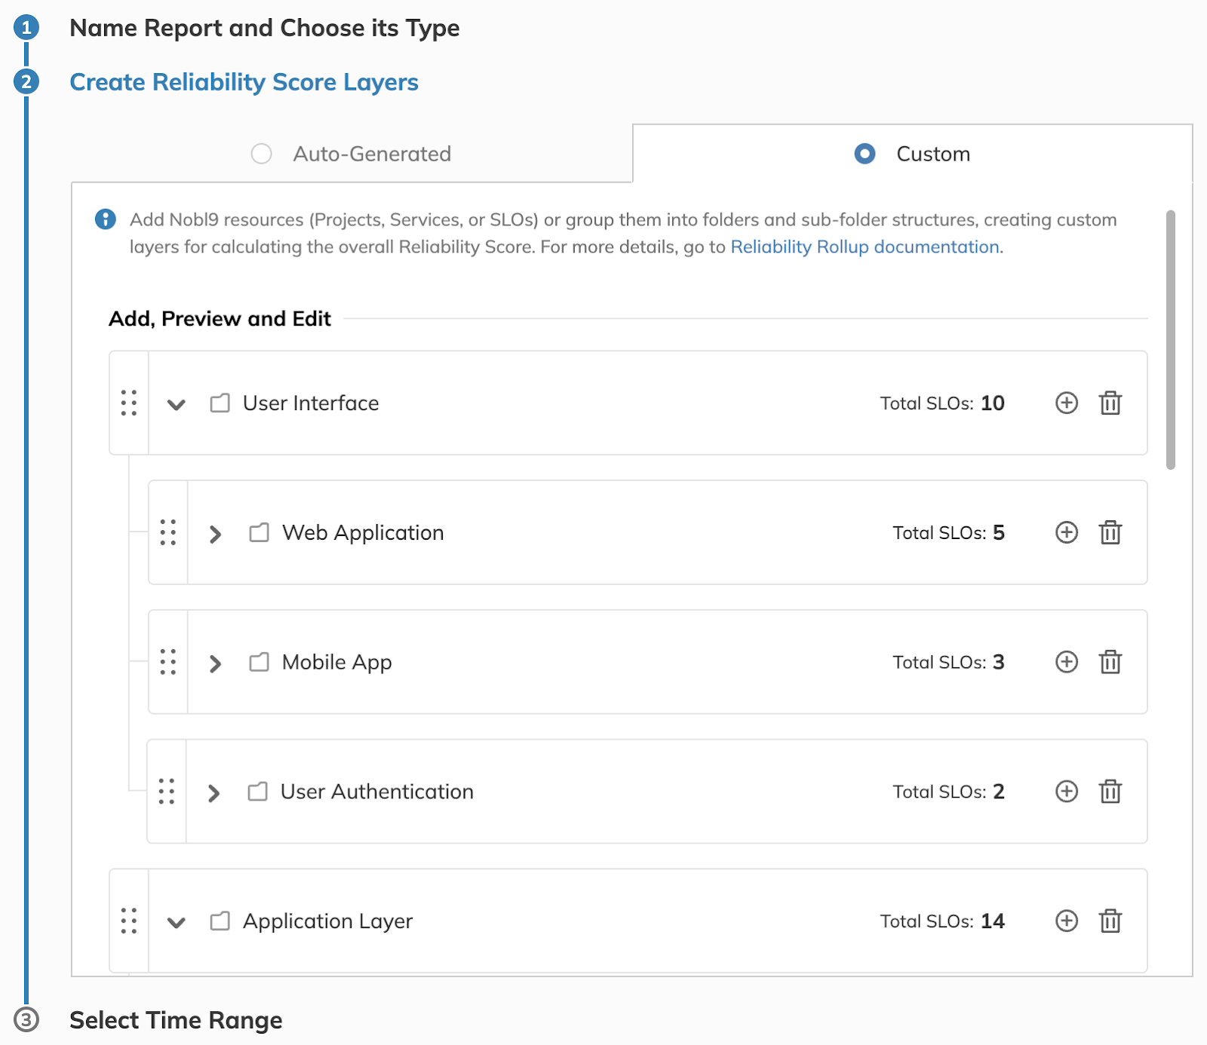Add item to User Authentication folder
Image resolution: width=1207 pixels, height=1045 pixels.
[1066, 791]
